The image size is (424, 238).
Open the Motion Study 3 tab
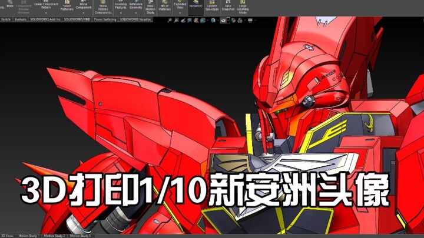pos(80,236)
